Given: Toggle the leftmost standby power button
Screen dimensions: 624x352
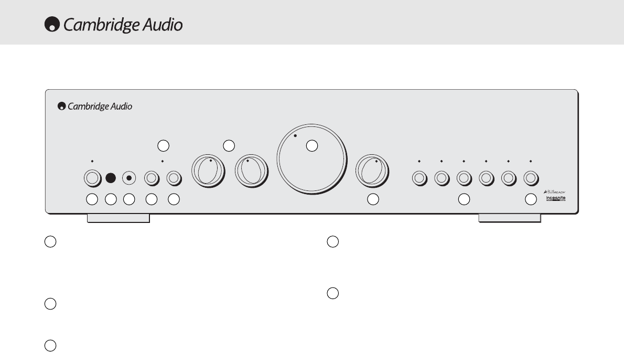Looking at the screenshot, I should click(x=92, y=178).
